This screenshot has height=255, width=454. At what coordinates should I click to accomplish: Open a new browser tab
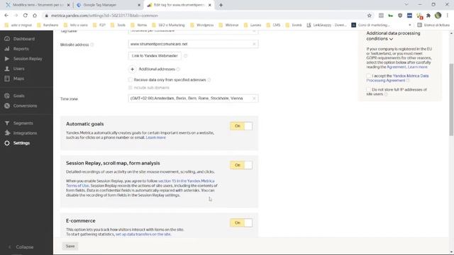click(x=221, y=5)
